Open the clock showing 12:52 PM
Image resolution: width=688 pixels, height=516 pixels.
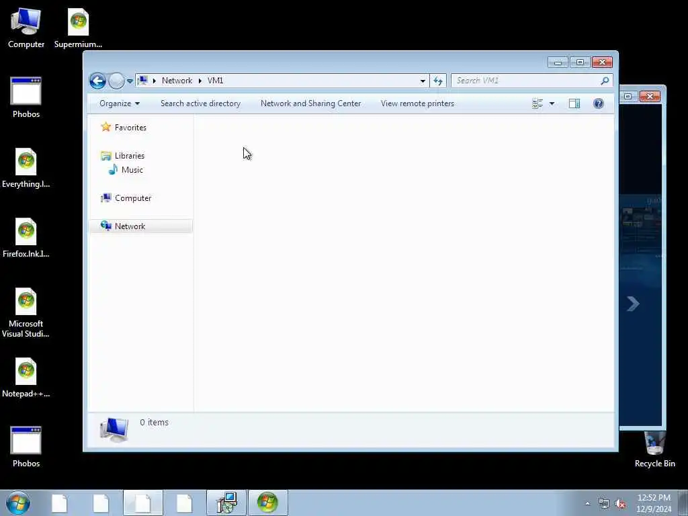pyautogui.click(x=654, y=503)
